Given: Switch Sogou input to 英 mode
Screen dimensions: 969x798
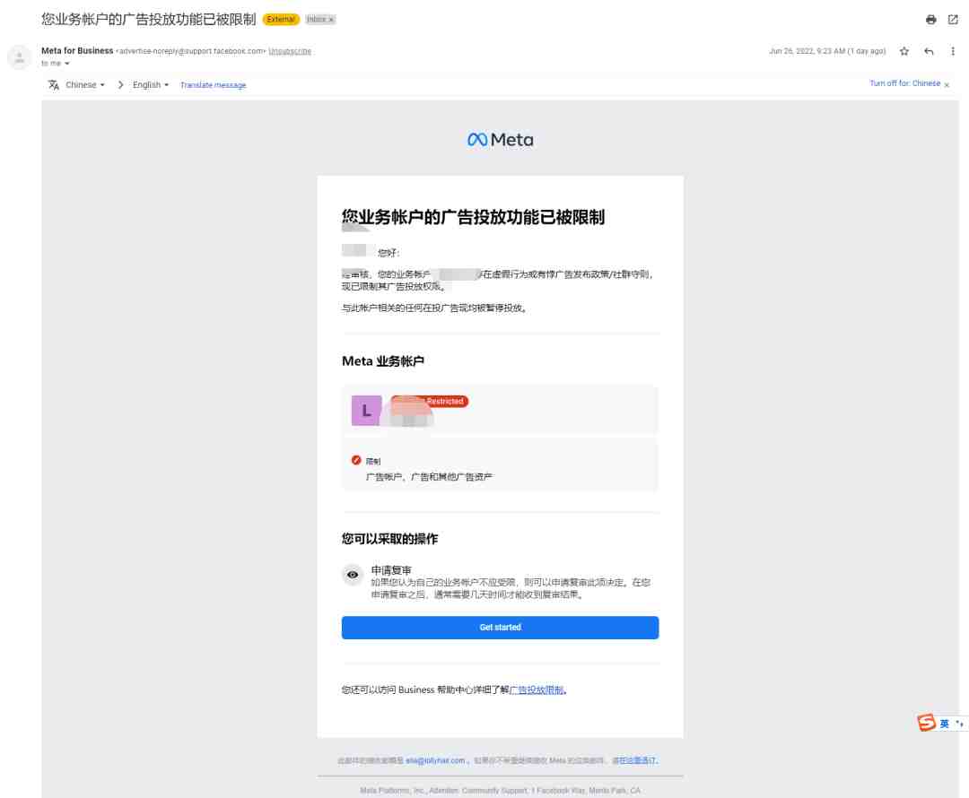Looking at the screenshot, I should pyautogui.click(x=944, y=724).
